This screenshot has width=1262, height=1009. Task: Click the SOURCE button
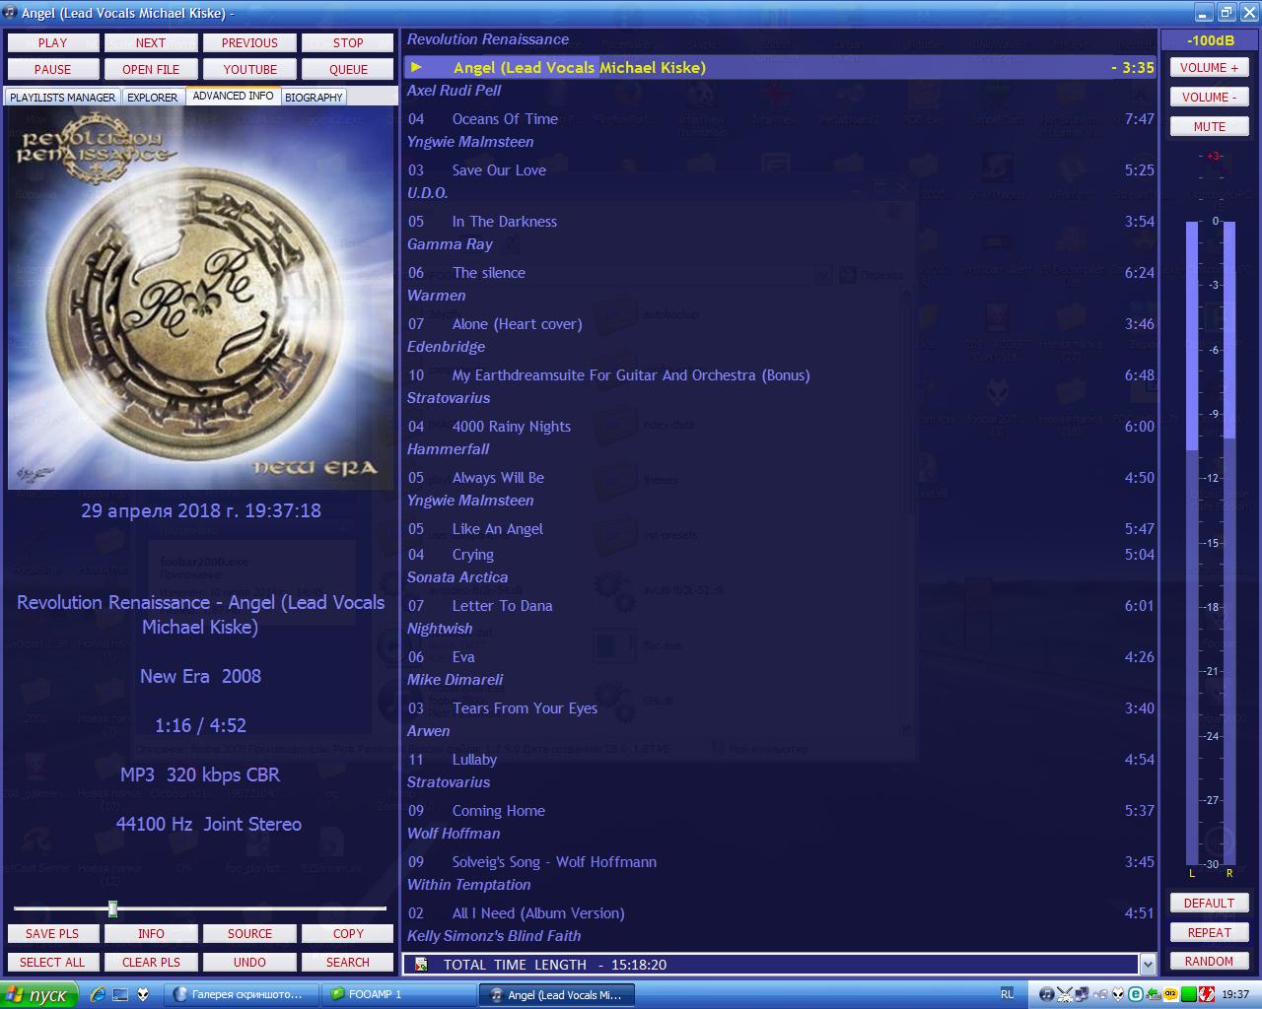click(249, 933)
